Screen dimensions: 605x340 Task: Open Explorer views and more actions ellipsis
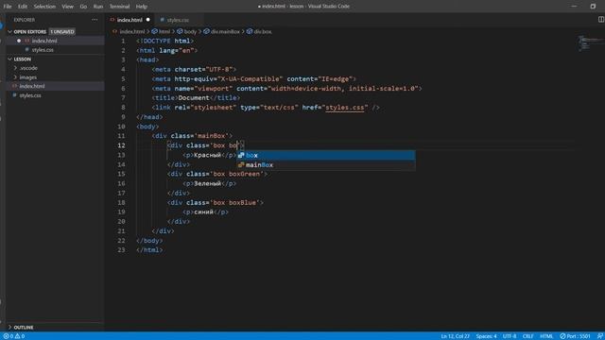[95, 20]
